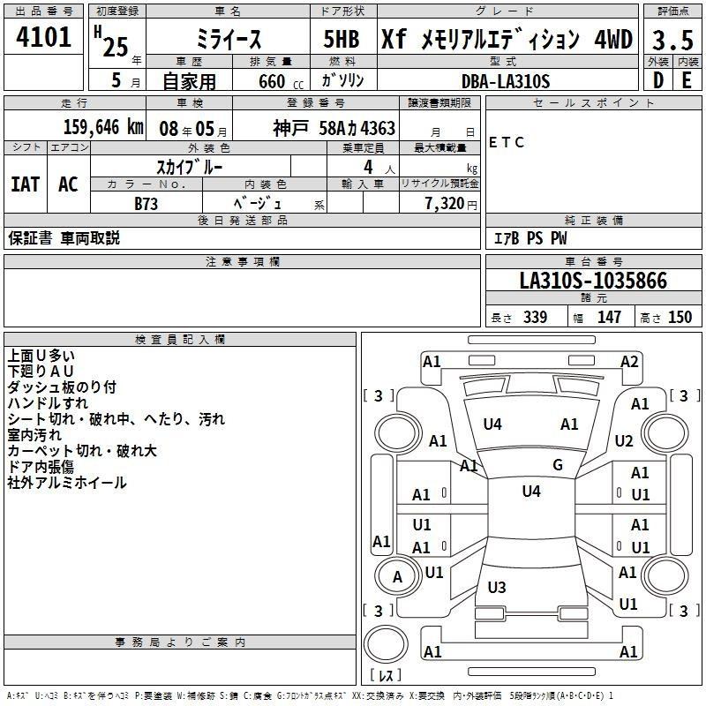This screenshot has height=706, width=706.
Task: Click the registration number 神戸 58Aカ4363
Action: point(334,128)
